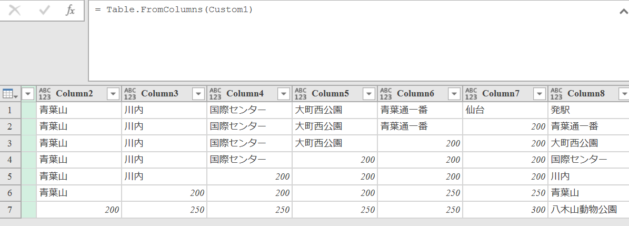Open the filter dropdown of the first green column
This screenshot has height=226, width=629.
28,94
